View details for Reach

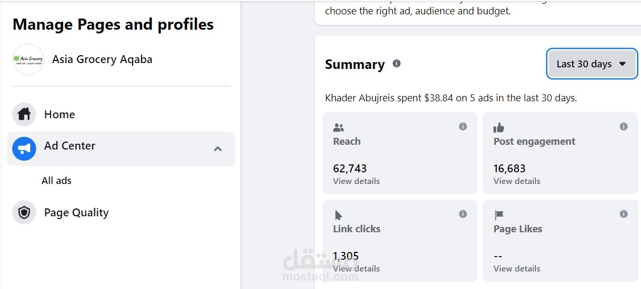point(356,181)
